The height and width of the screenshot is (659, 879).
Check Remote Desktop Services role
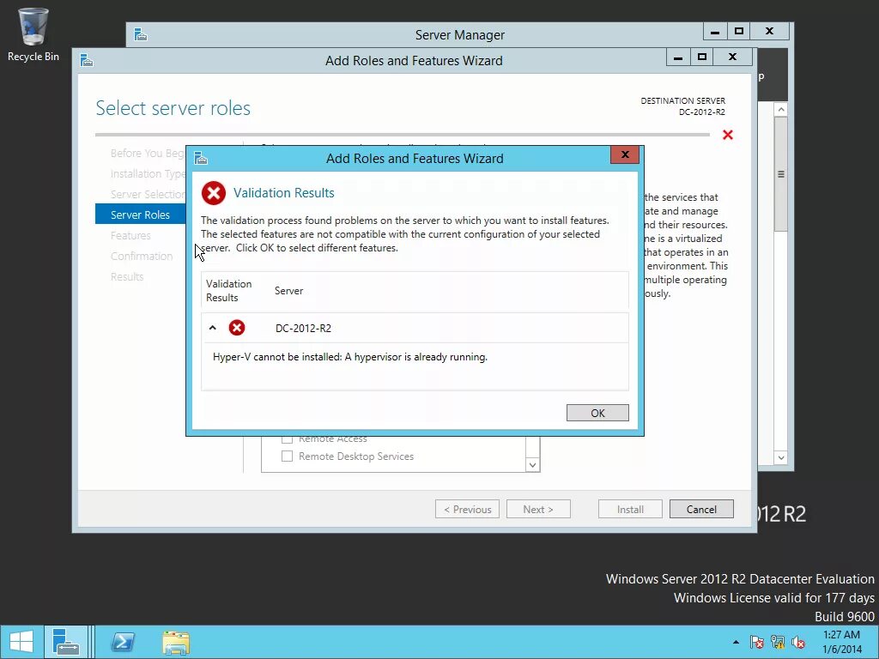(x=288, y=456)
